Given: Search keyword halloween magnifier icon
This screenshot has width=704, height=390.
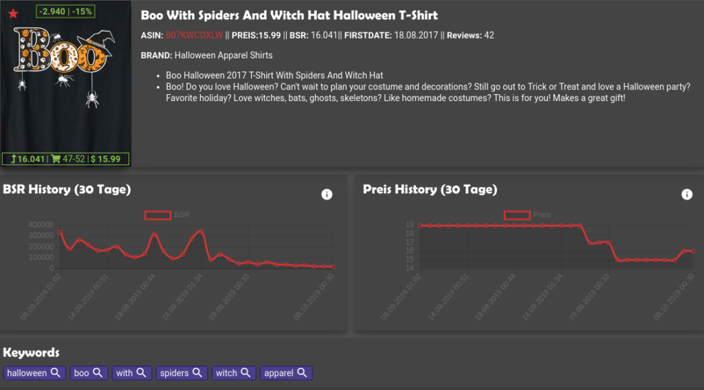Looking at the screenshot, I should (x=56, y=373).
